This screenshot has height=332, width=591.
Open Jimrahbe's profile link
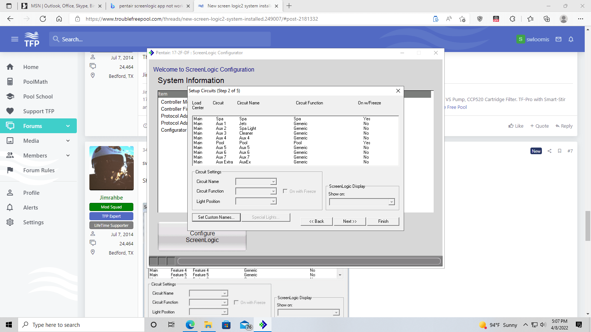[x=111, y=197]
